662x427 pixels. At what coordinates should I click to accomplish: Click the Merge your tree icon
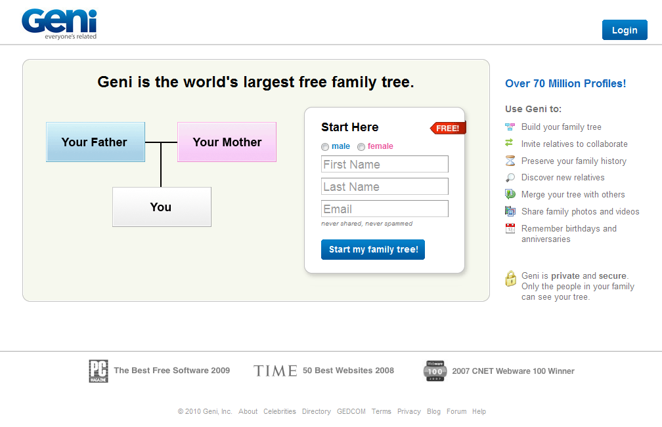510,194
